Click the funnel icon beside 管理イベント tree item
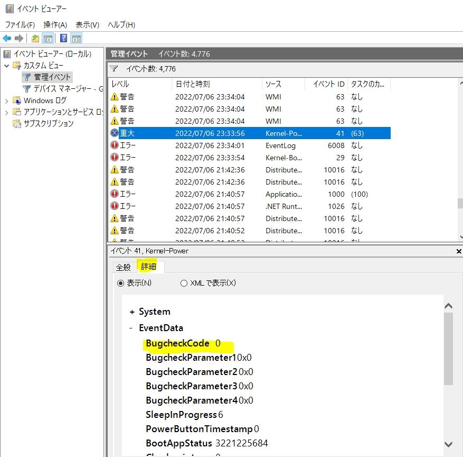 (x=26, y=77)
